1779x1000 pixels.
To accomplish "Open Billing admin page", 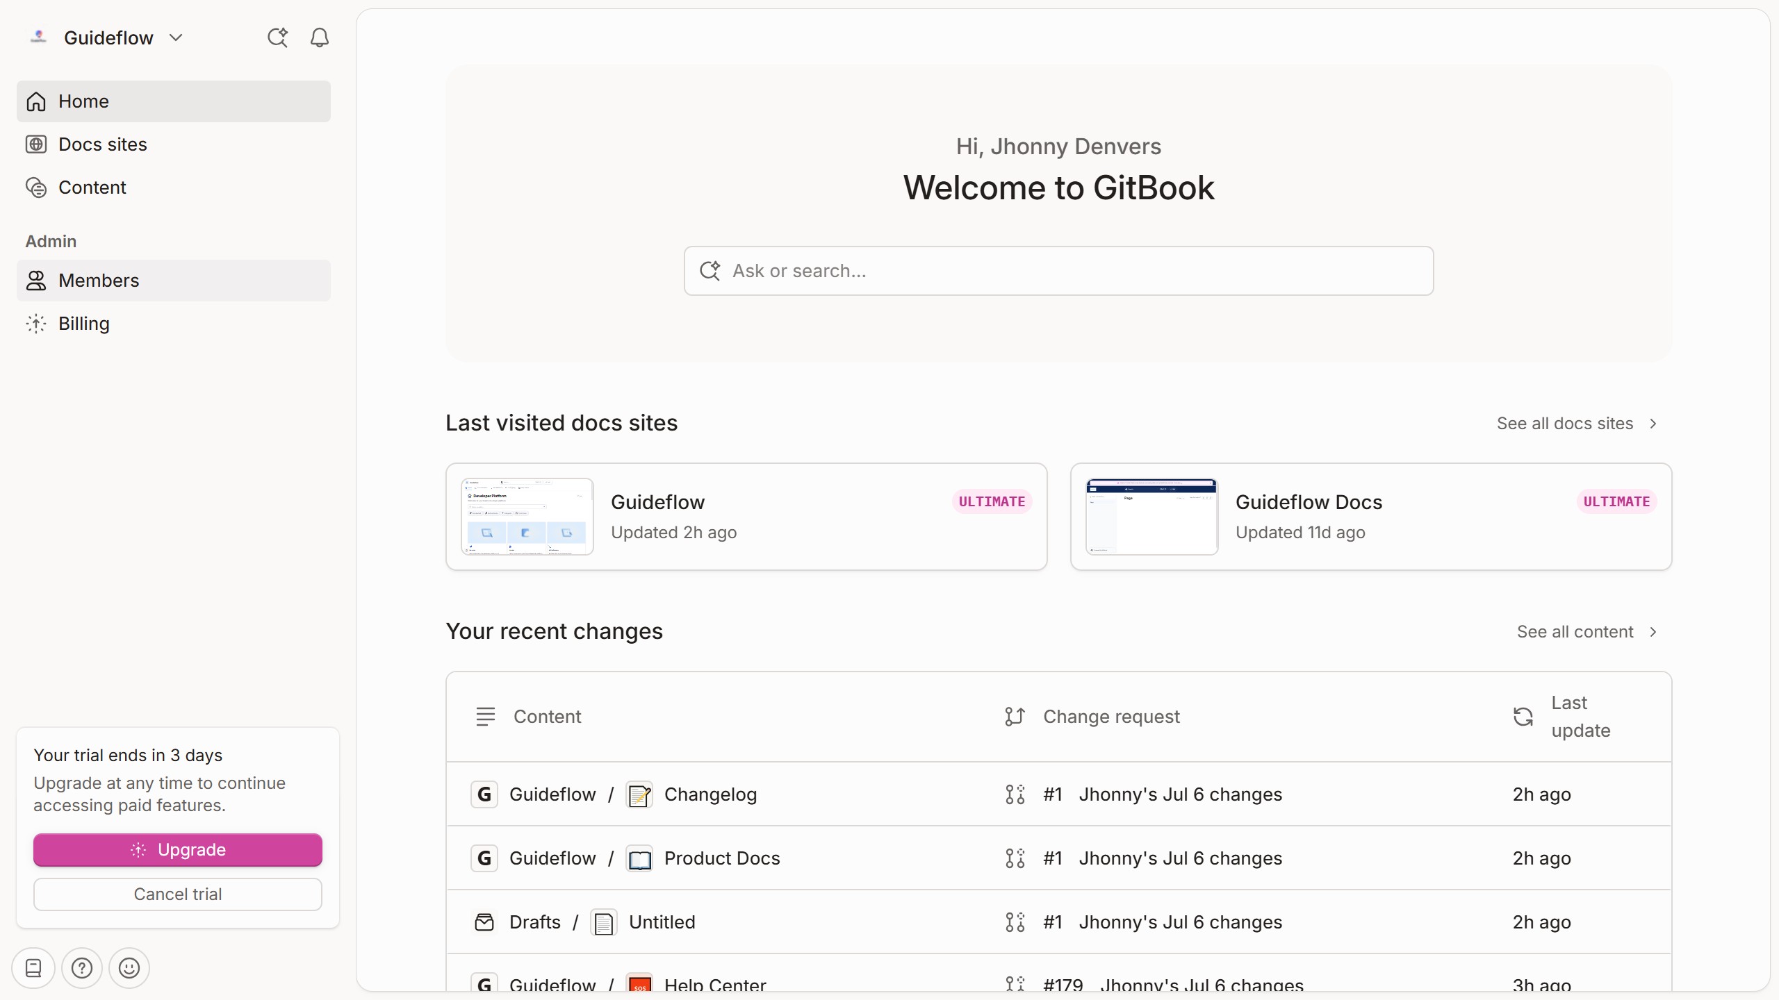I will (x=174, y=324).
